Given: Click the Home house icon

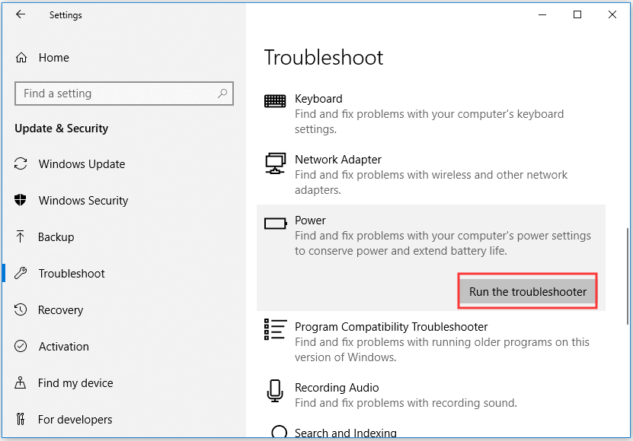Looking at the screenshot, I should 21,58.
